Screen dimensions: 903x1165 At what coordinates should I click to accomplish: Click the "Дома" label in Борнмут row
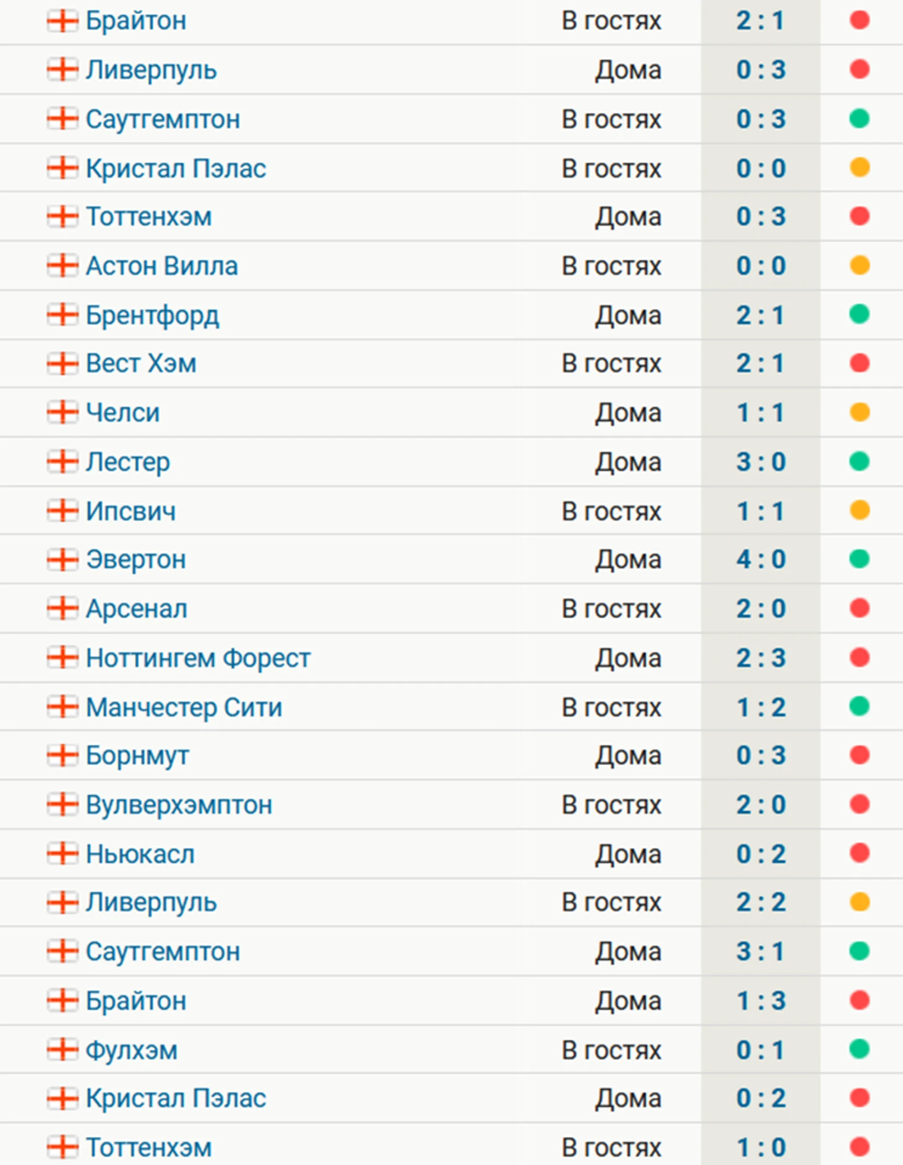pos(628,755)
